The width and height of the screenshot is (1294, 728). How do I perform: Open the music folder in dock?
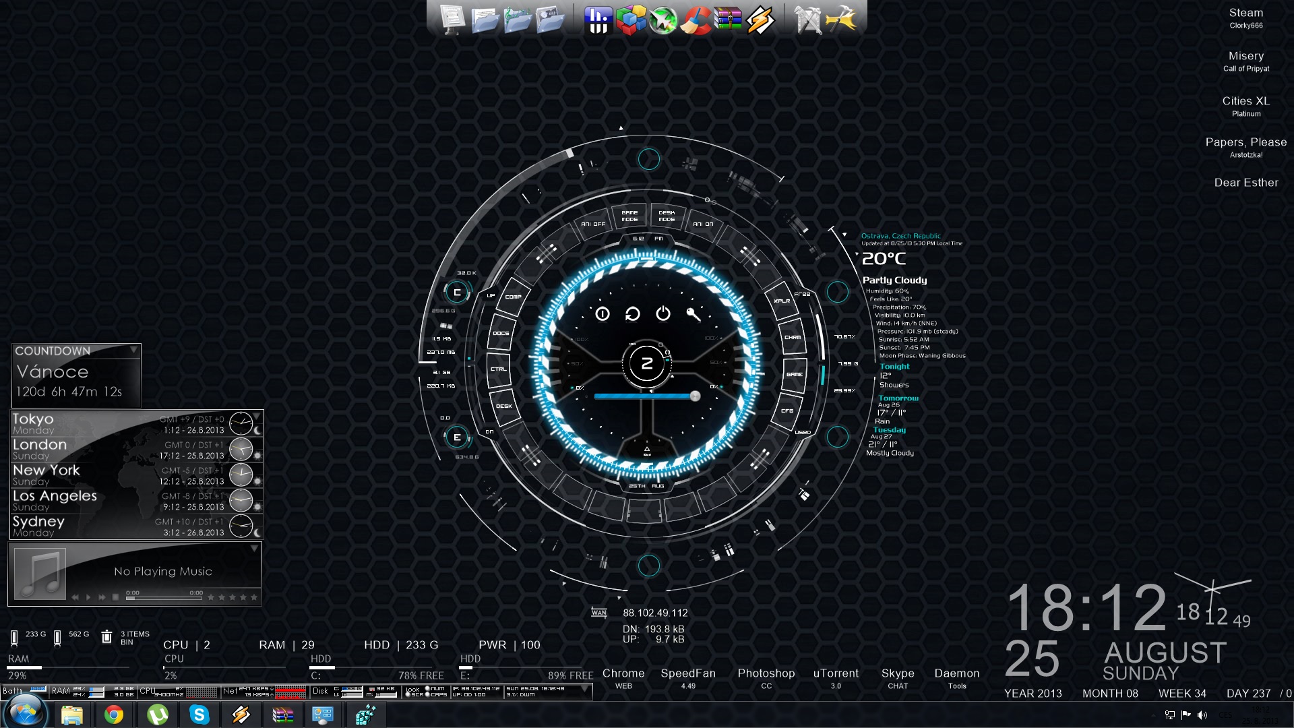pos(518,19)
